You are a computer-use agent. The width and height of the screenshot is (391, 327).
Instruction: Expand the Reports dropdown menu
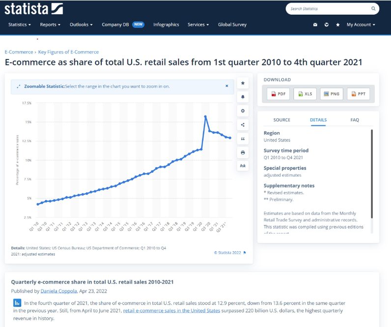pos(50,25)
